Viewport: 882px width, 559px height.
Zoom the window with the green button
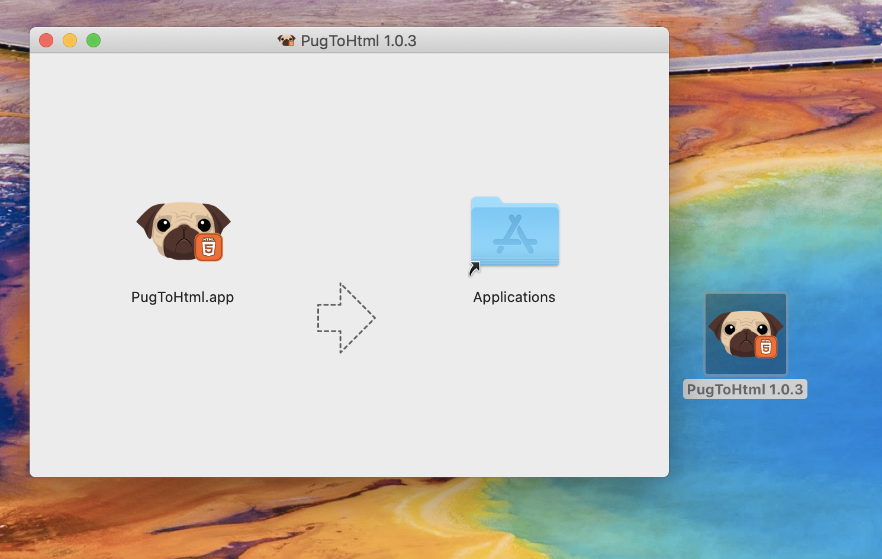coord(94,40)
